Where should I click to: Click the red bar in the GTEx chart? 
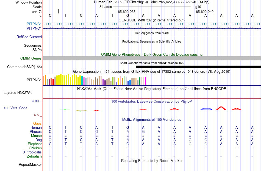click(x=53, y=82)
